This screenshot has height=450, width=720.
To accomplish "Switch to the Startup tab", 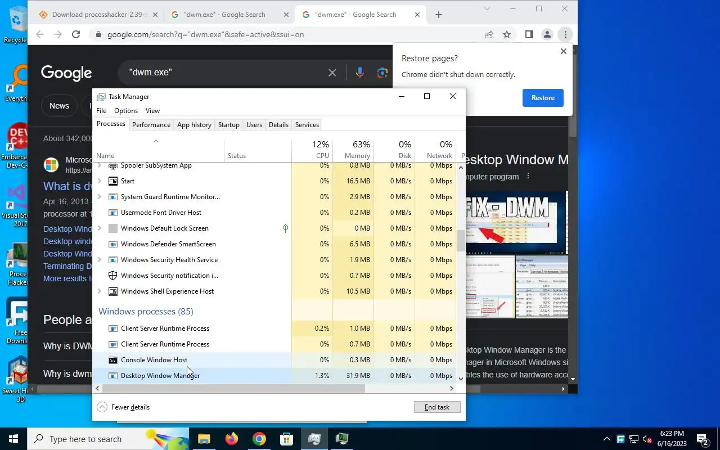I will pos(229,125).
